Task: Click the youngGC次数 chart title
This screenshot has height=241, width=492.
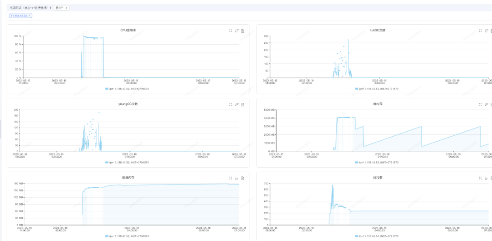Action: [x=127, y=104]
